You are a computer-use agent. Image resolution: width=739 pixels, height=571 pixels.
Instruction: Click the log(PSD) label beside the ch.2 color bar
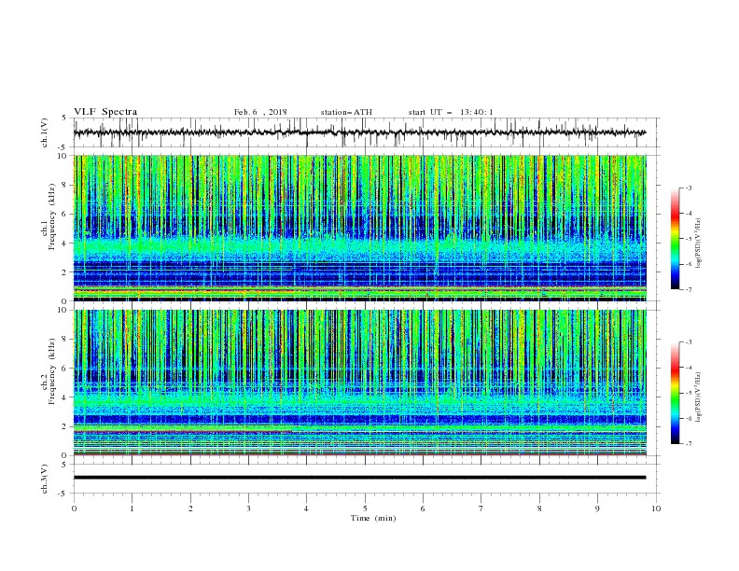pyautogui.click(x=698, y=397)
